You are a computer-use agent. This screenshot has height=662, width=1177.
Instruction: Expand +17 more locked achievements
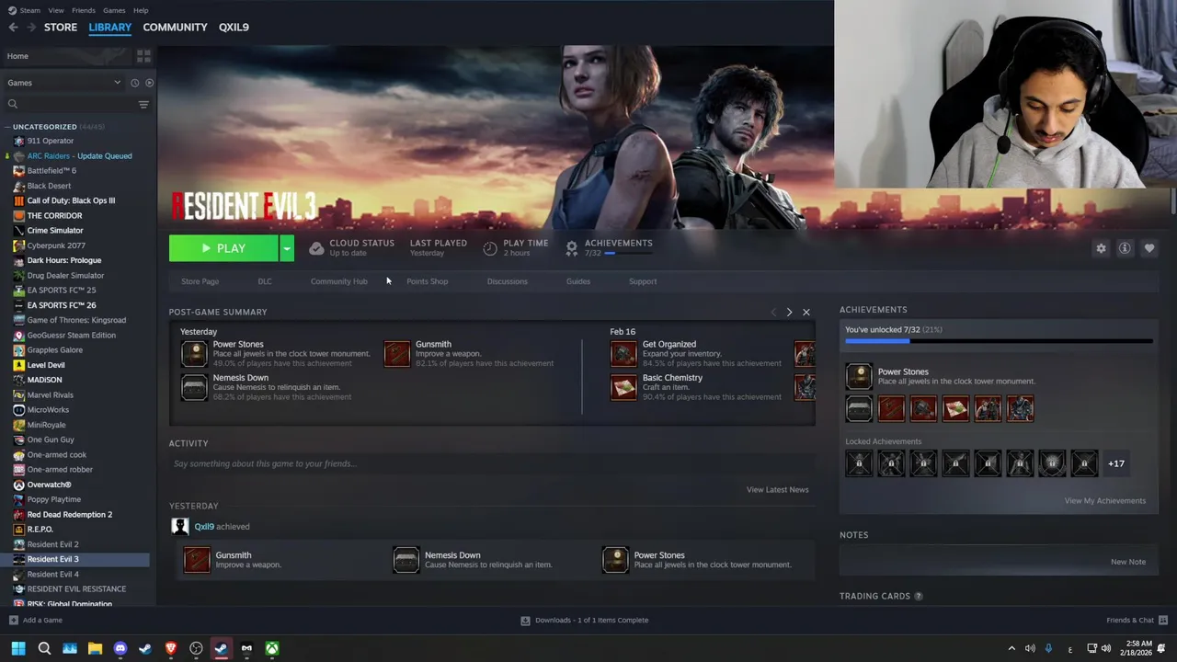1115,464
